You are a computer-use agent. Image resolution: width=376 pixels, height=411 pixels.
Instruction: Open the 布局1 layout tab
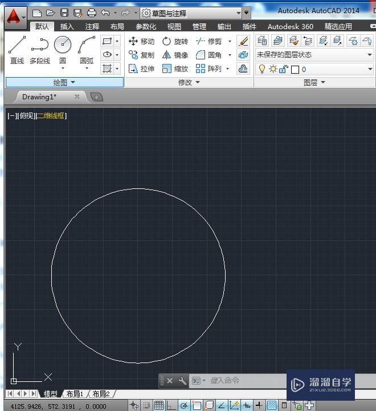(x=74, y=394)
